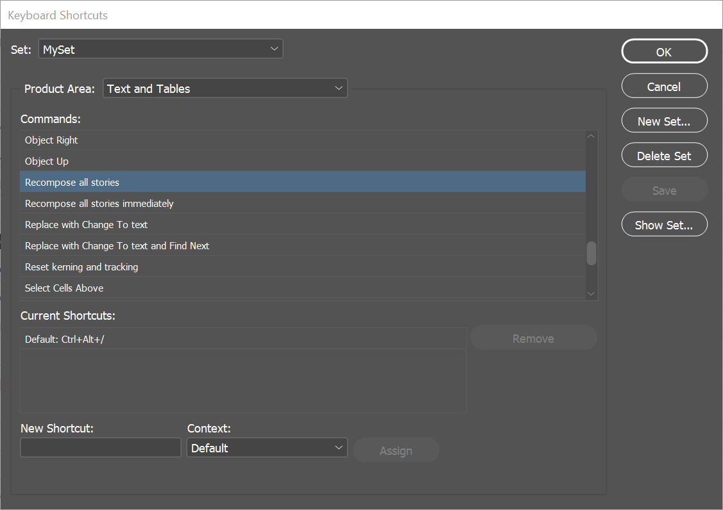Click the New Shortcut input field

pyautogui.click(x=101, y=447)
